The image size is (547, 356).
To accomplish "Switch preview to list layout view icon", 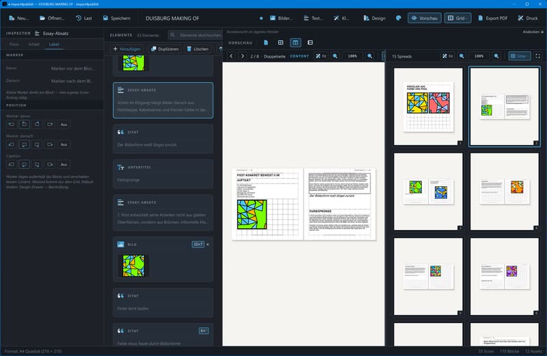I will pos(310,42).
